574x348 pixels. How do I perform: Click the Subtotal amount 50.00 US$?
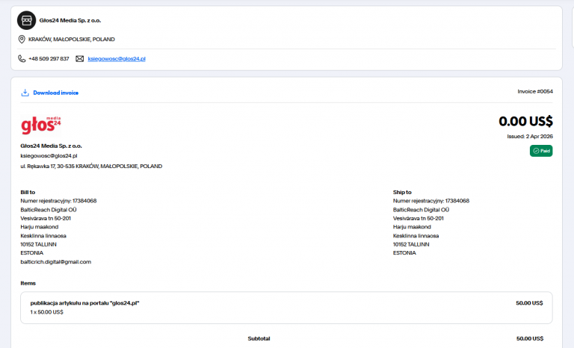click(530, 338)
